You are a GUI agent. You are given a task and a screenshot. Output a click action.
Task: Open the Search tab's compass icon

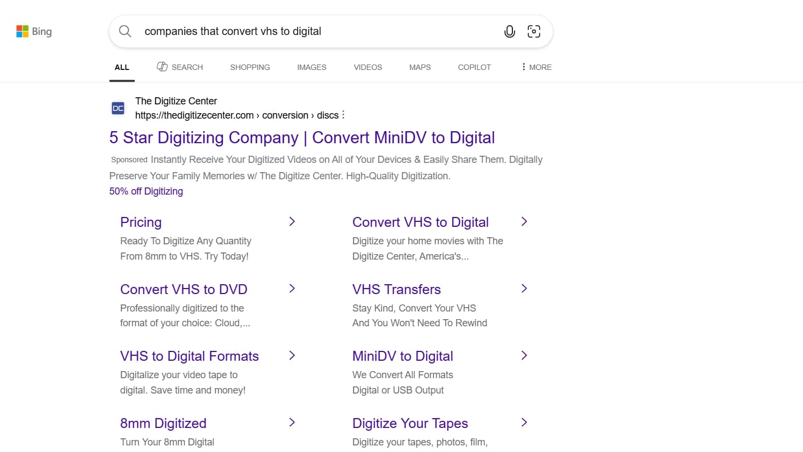tap(162, 66)
